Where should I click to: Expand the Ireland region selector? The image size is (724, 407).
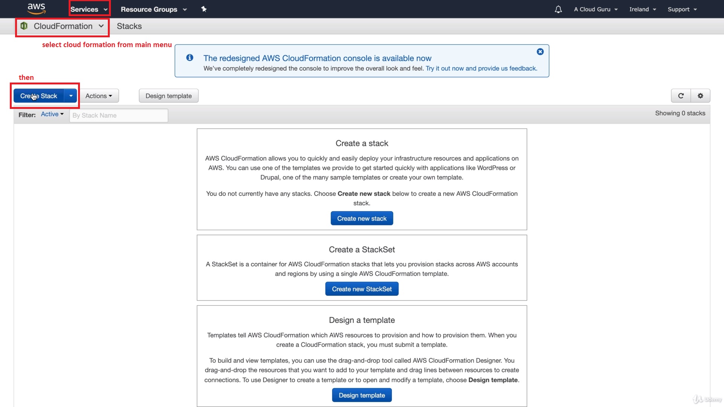[x=643, y=9]
